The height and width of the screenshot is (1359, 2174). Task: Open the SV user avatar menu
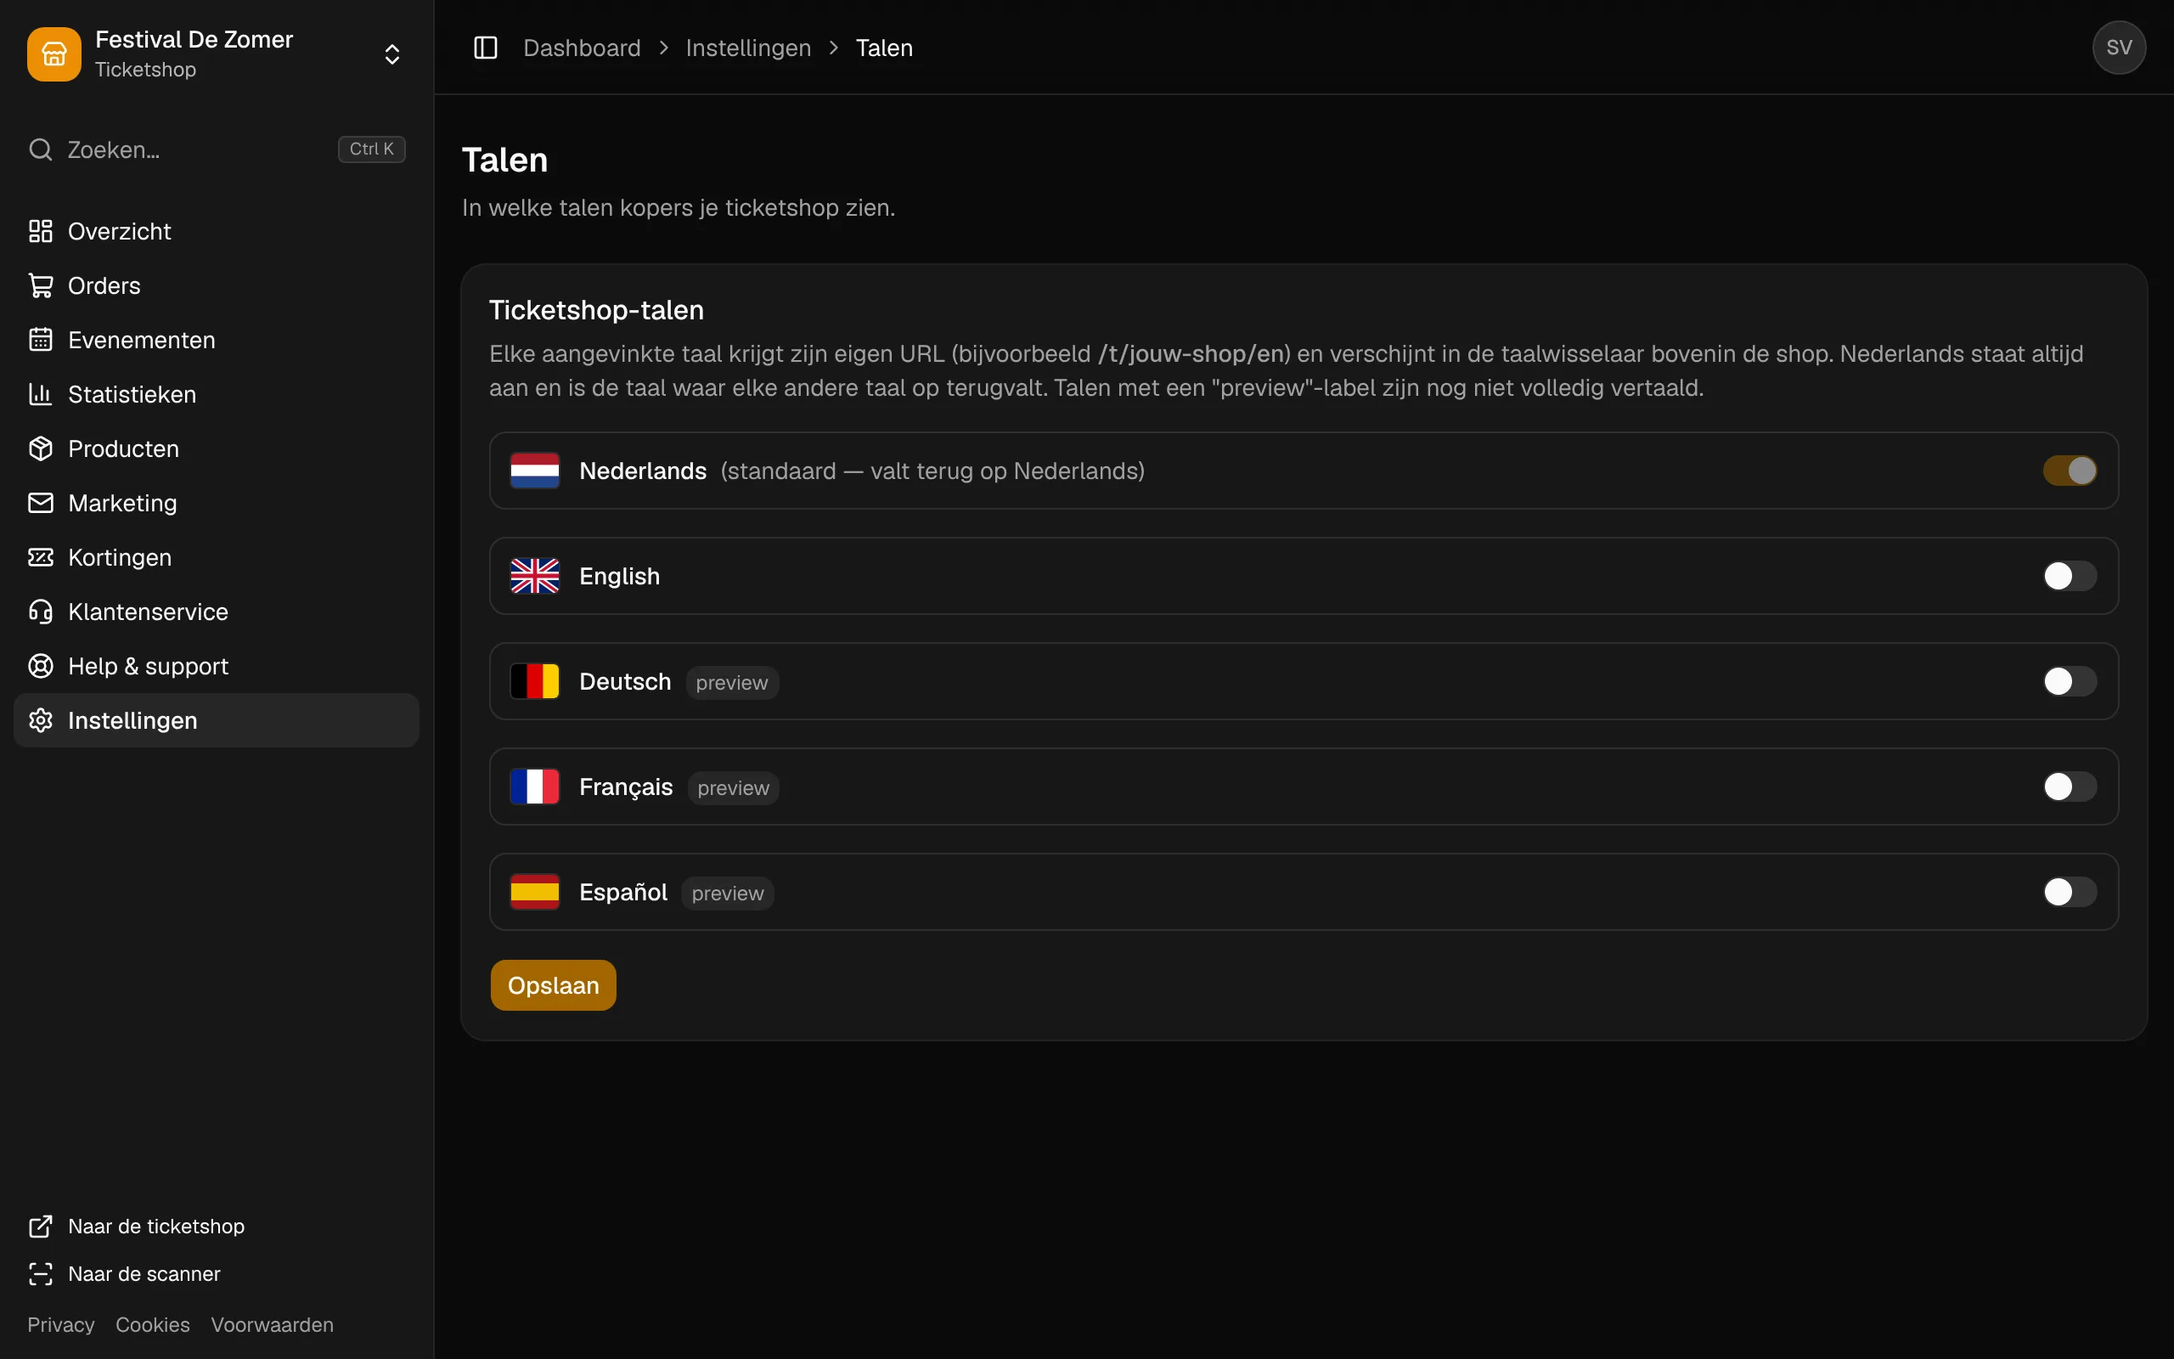coord(2118,48)
